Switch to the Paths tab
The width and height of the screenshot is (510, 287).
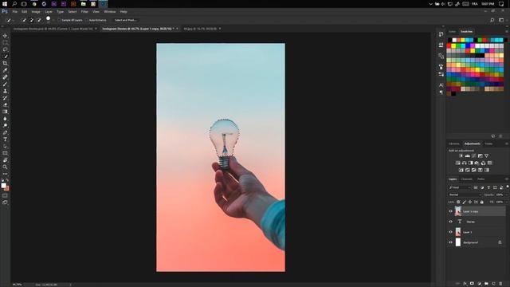pos(481,179)
